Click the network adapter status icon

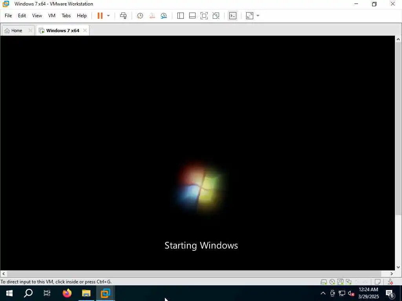[349, 282]
